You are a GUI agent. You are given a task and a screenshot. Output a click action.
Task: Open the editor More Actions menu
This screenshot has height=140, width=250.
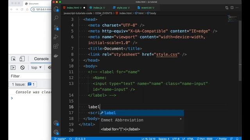(x=237, y=8)
